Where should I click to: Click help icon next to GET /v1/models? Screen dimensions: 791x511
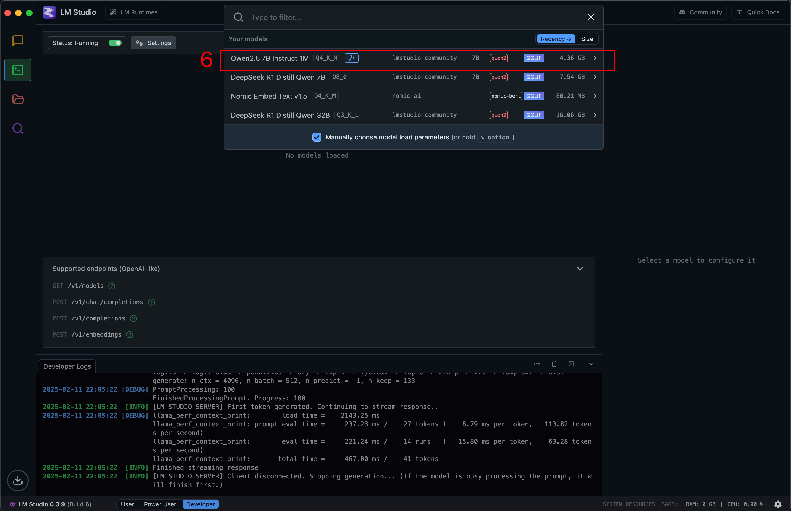tap(112, 286)
